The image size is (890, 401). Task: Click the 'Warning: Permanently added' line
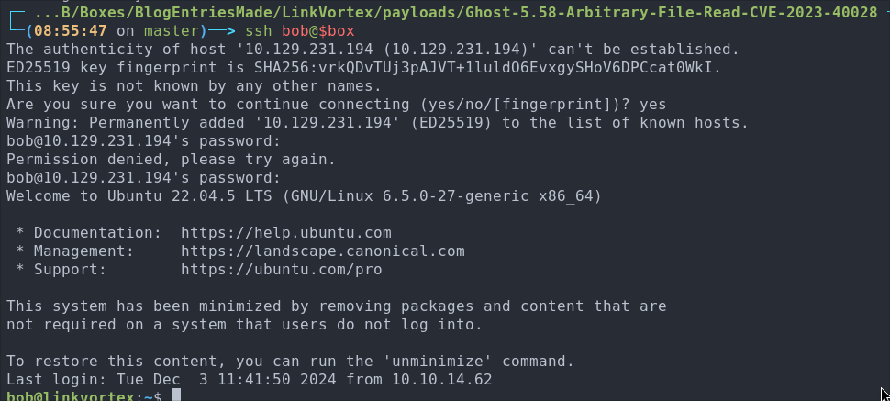pos(377,123)
